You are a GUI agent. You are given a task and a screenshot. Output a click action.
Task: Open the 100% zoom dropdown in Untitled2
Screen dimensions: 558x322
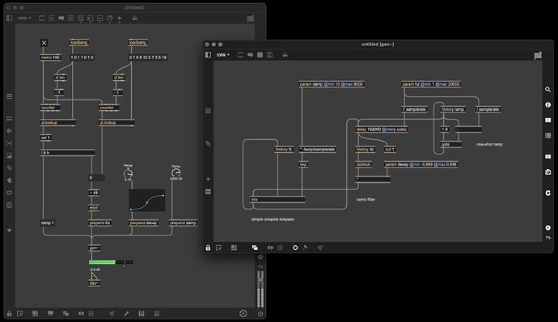pyautogui.click(x=24, y=18)
